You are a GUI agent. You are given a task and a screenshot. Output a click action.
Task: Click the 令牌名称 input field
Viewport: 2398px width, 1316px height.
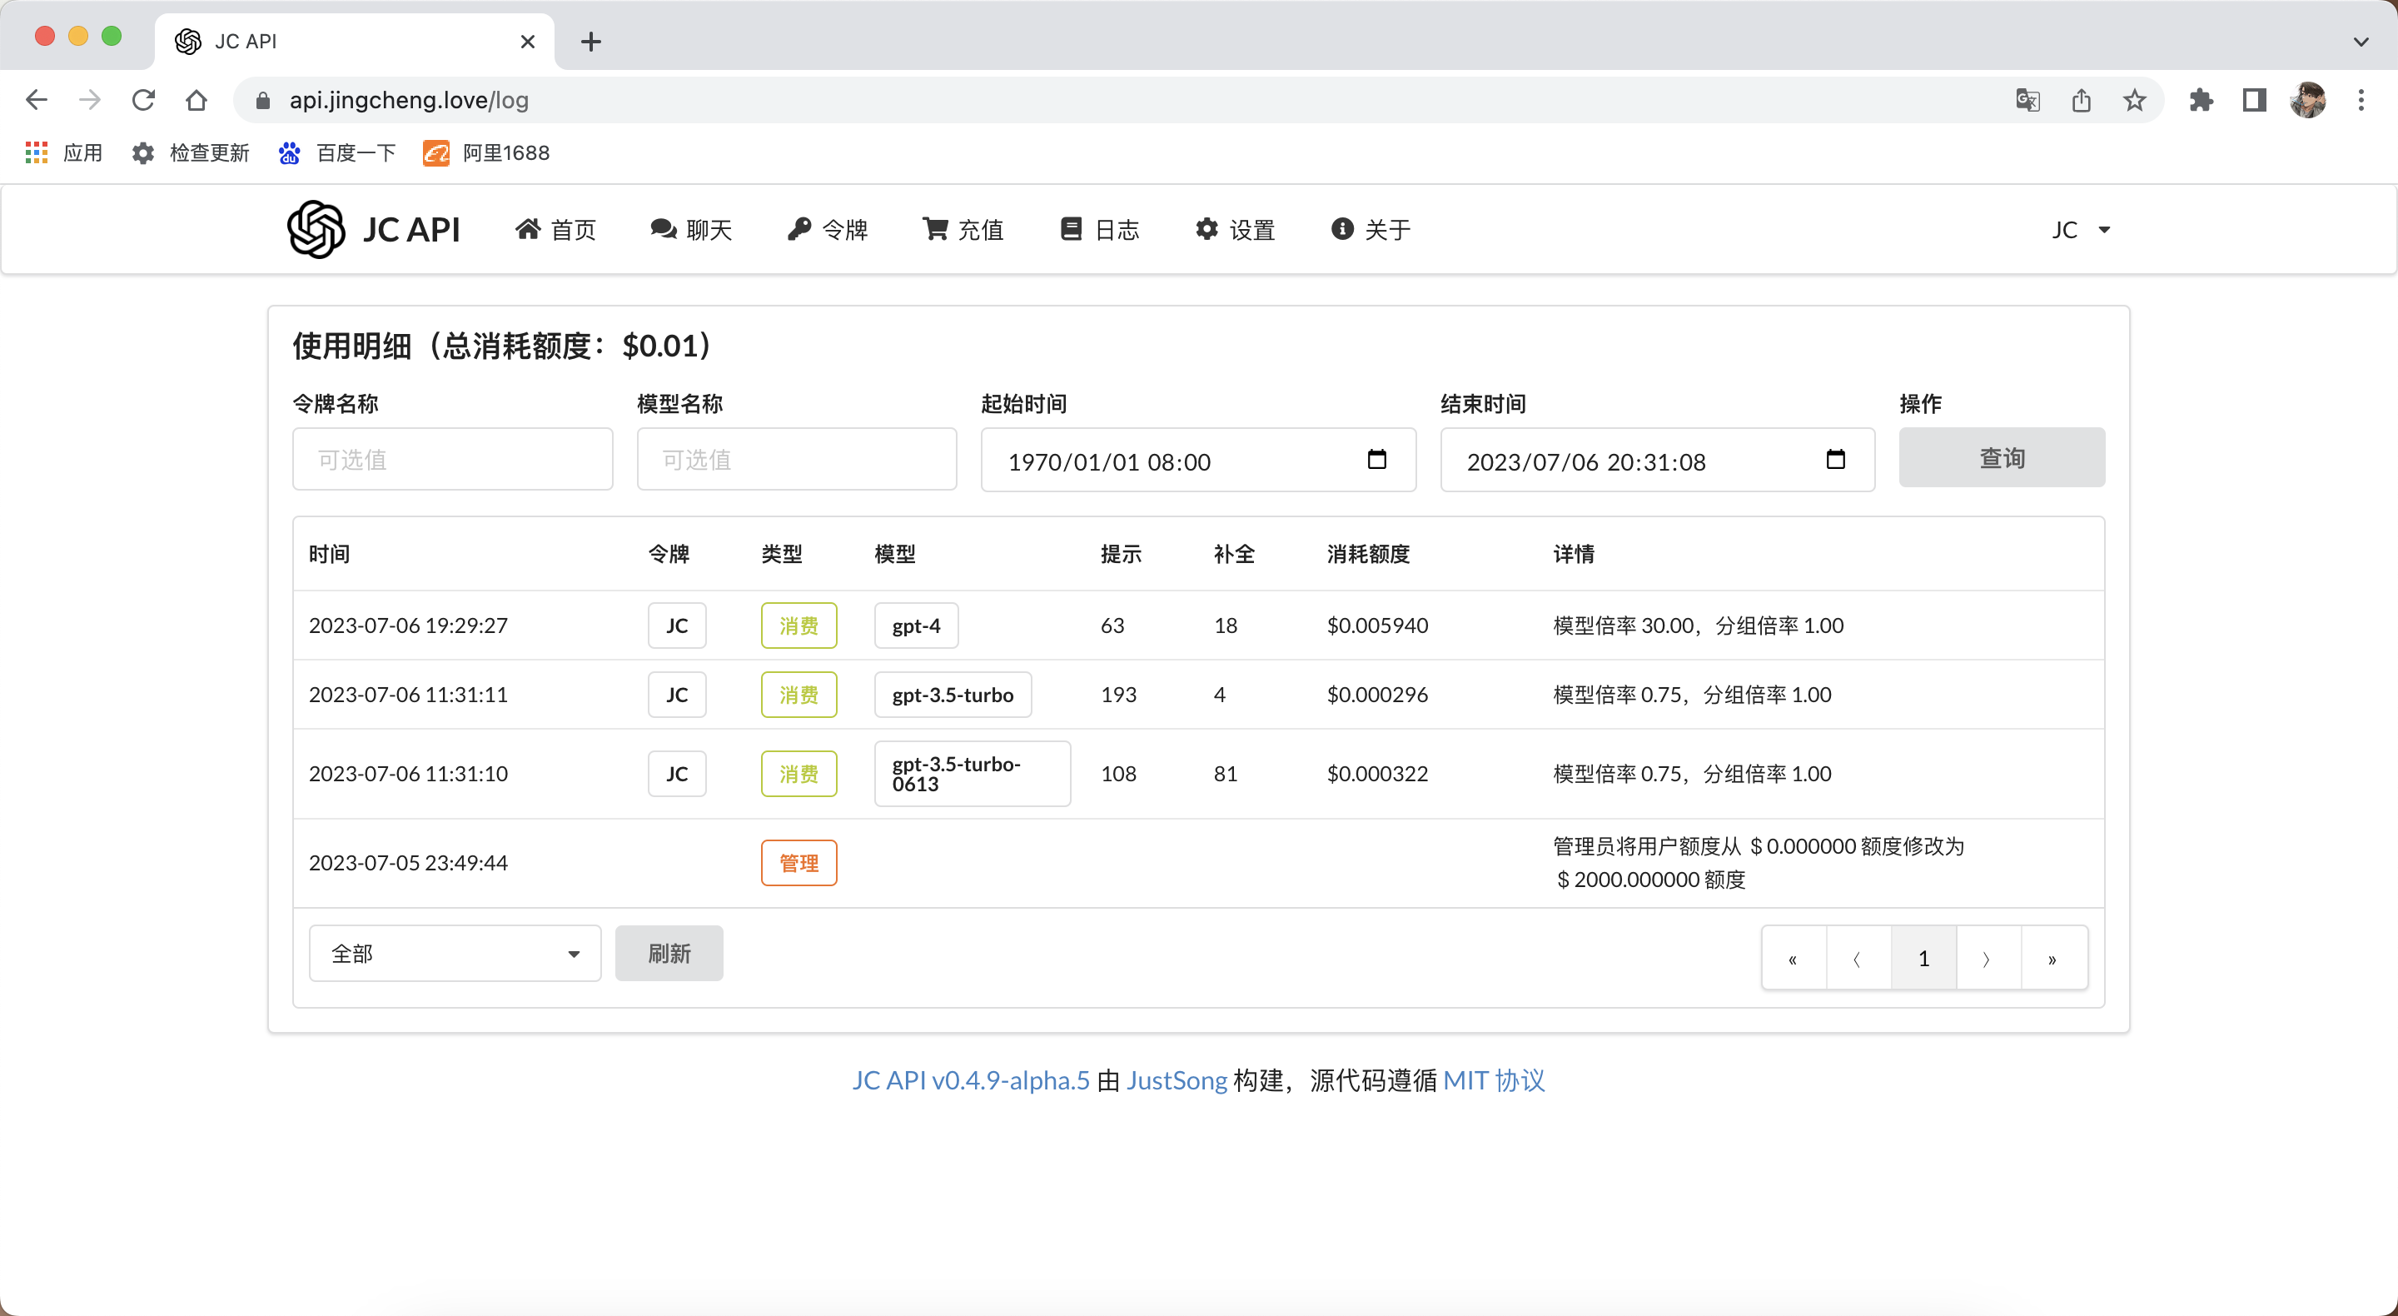pyautogui.click(x=452, y=458)
